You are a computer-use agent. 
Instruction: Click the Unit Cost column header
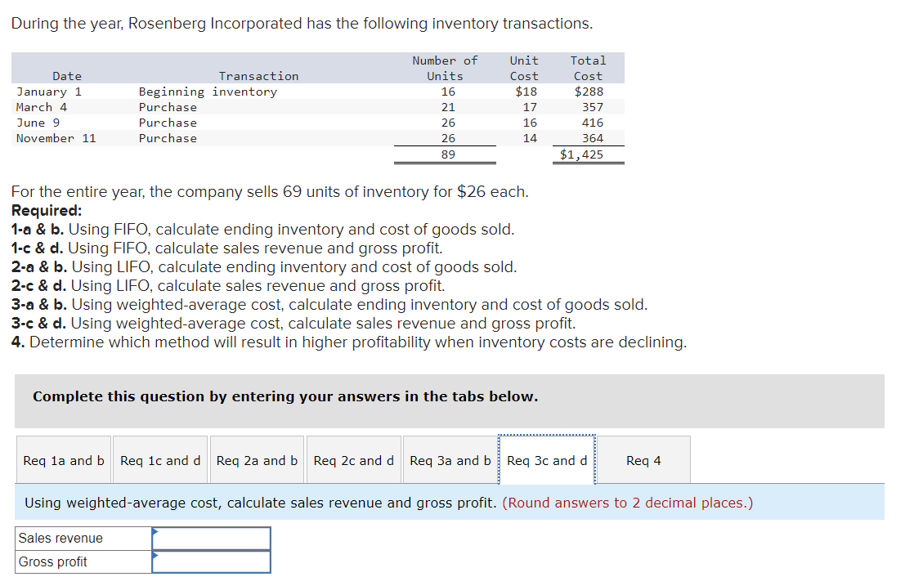click(524, 68)
